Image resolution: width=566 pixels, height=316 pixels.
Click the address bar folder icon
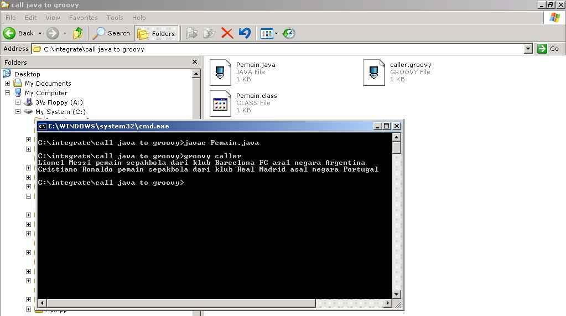pos(37,49)
